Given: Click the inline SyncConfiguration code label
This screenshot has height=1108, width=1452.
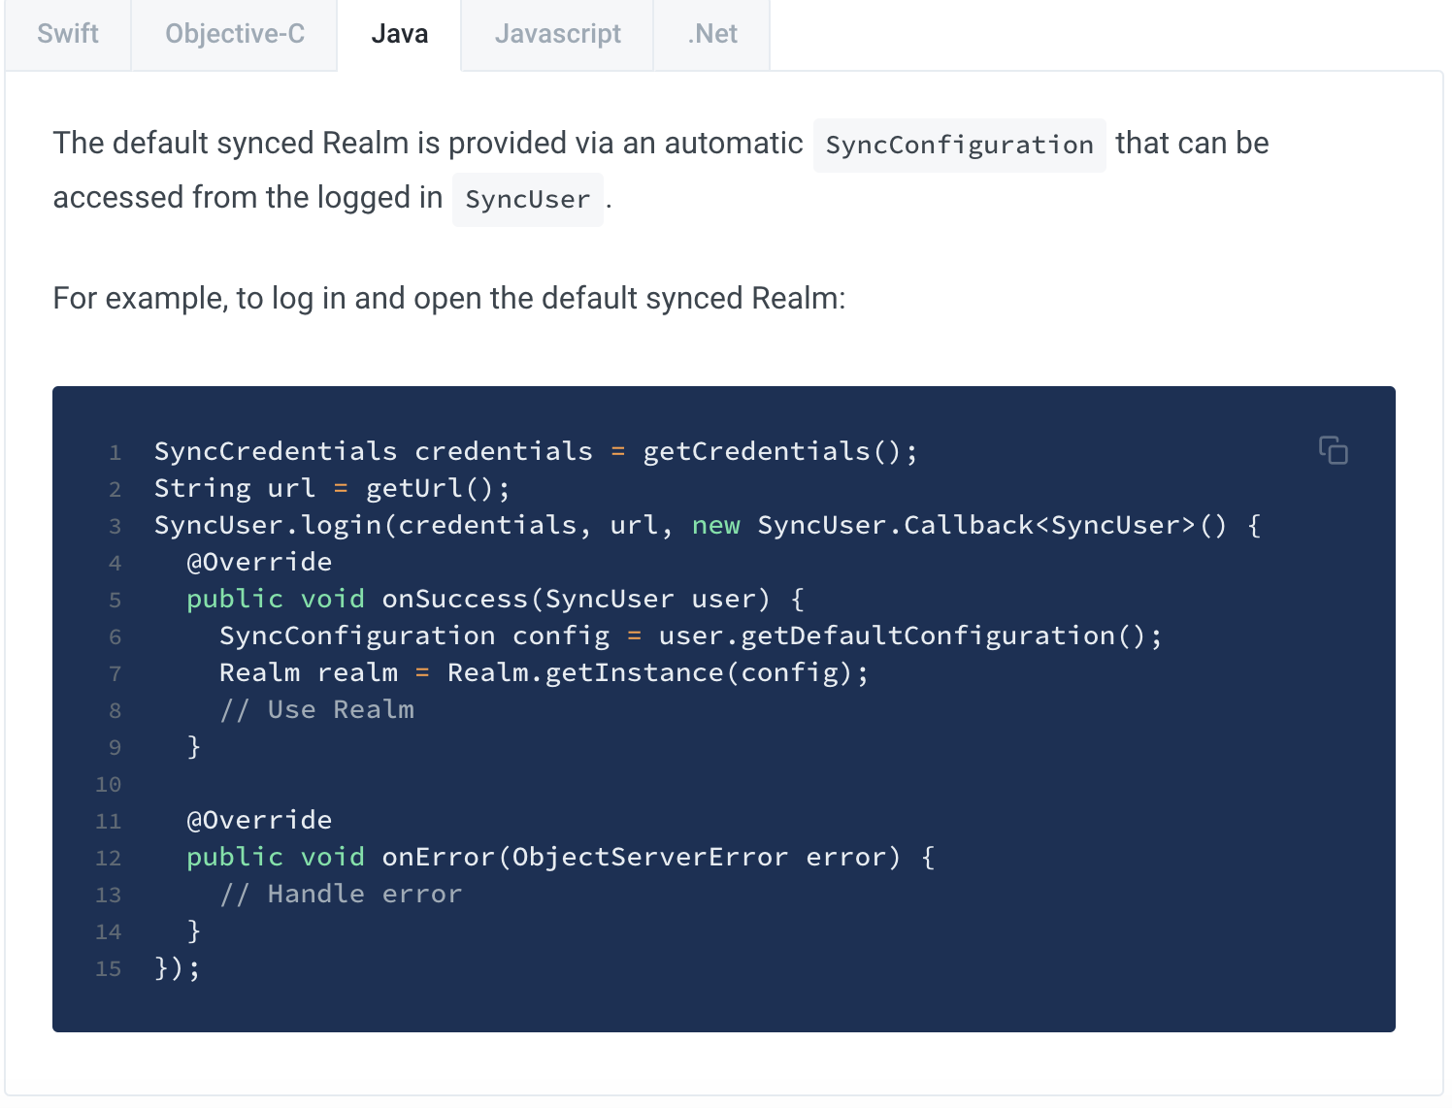Looking at the screenshot, I should (x=959, y=146).
